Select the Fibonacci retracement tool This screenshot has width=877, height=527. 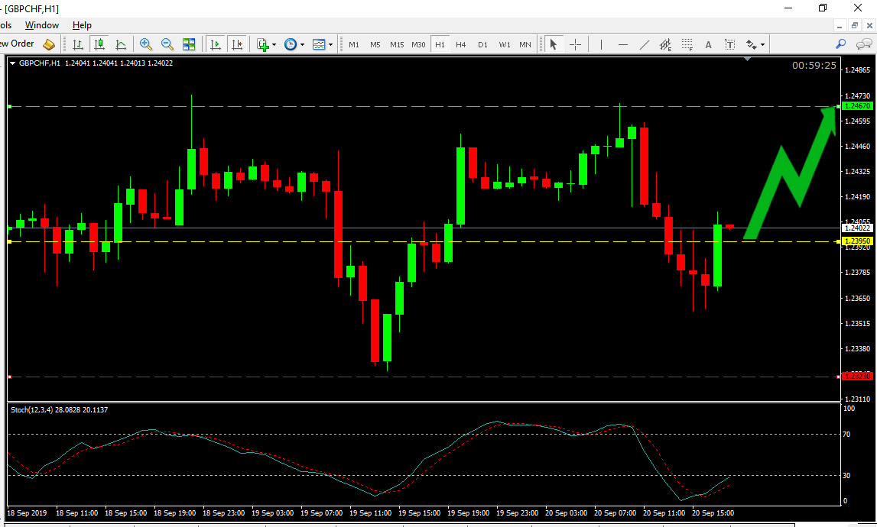[x=687, y=44]
